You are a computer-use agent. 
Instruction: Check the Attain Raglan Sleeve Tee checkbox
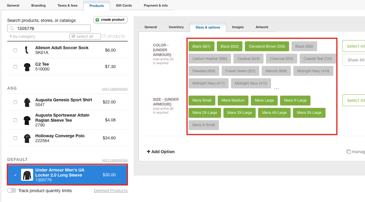(x=15, y=120)
